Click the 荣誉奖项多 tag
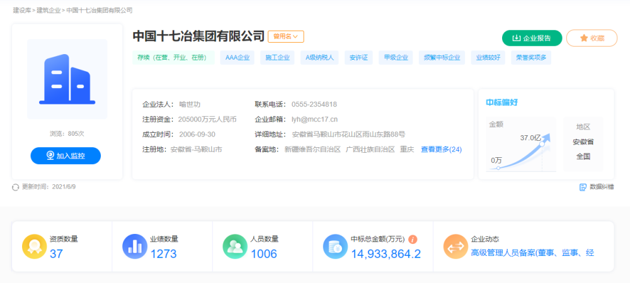This screenshot has height=283, width=630. (x=531, y=58)
